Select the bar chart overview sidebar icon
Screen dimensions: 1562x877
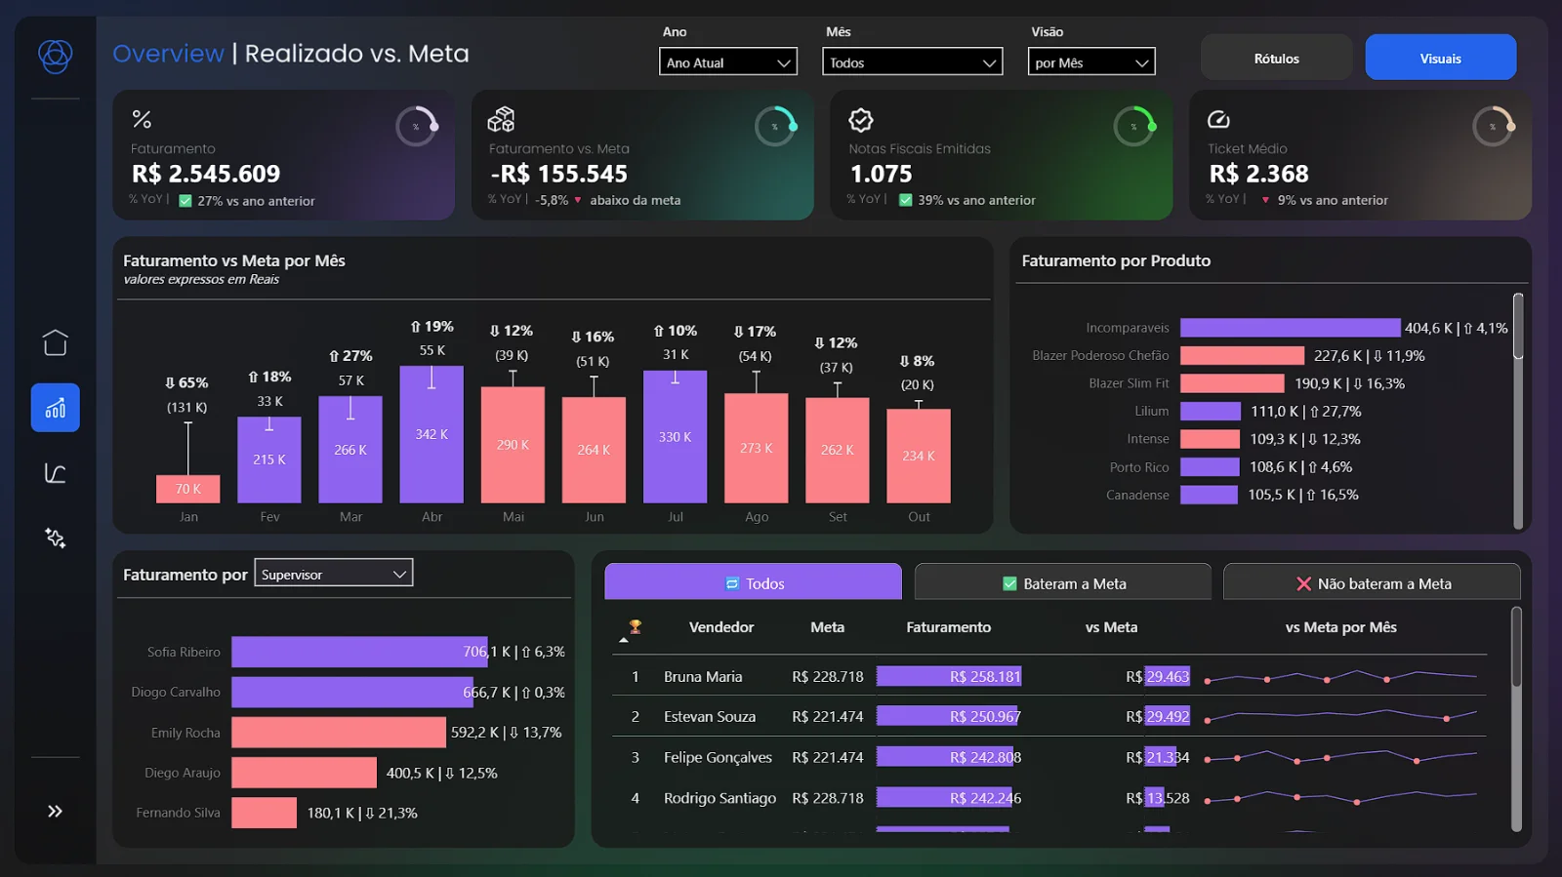[55, 408]
